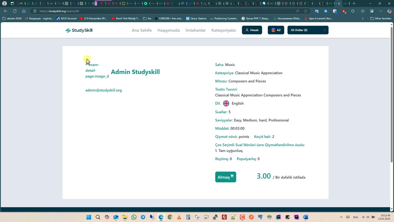This screenshot has width=394, height=222.
Task: Open the Copilot icon in Edge
Action: click(x=389, y=11)
